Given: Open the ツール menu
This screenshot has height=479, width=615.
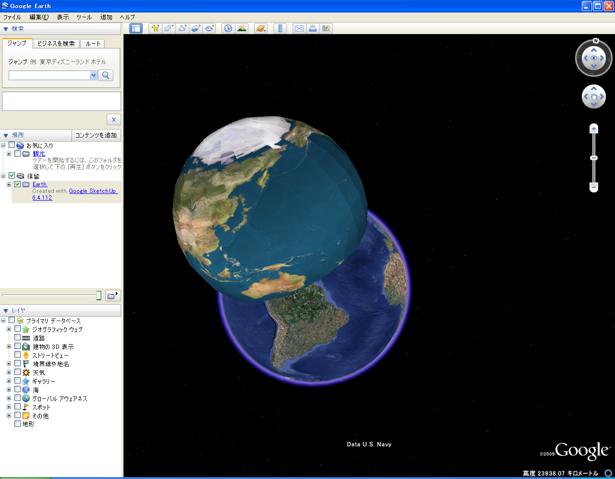Looking at the screenshot, I should pyautogui.click(x=84, y=17).
